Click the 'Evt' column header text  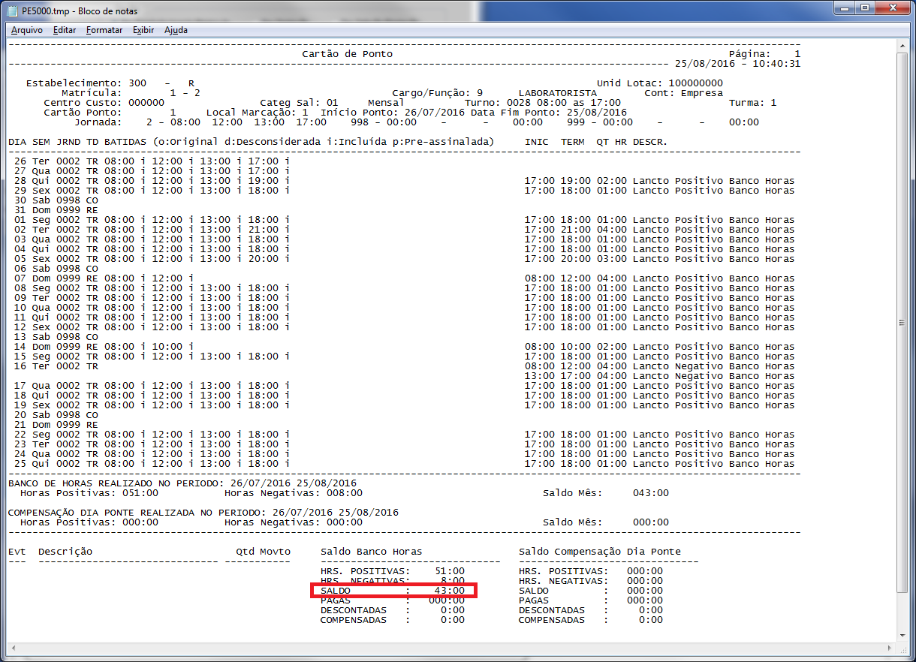(17, 552)
